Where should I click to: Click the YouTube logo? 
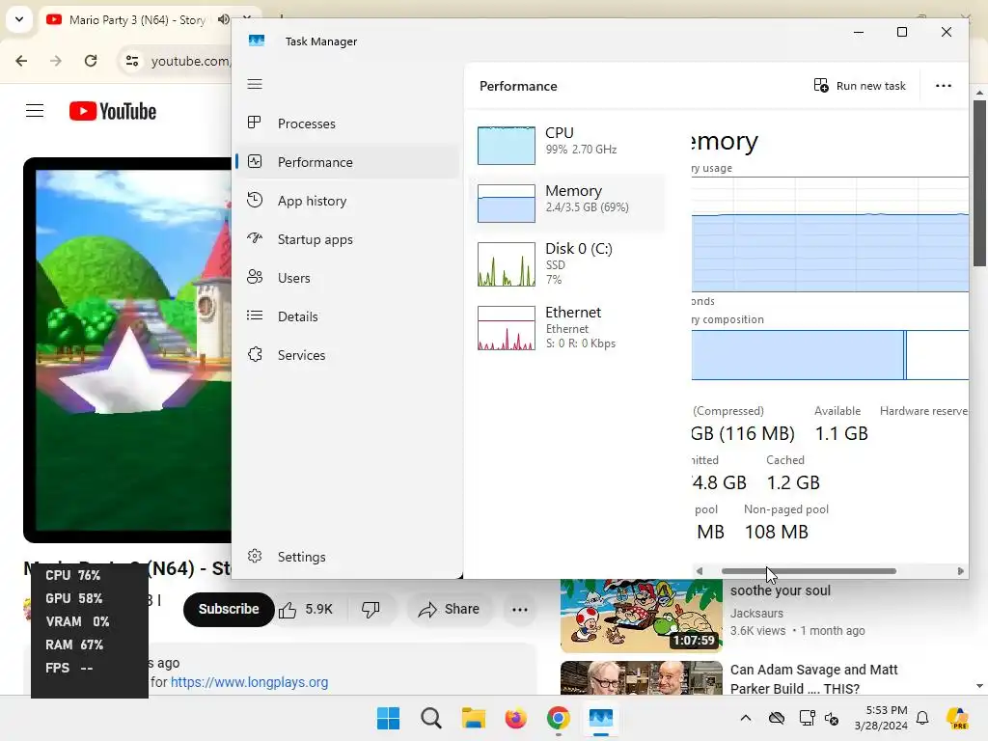click(113, 112)
